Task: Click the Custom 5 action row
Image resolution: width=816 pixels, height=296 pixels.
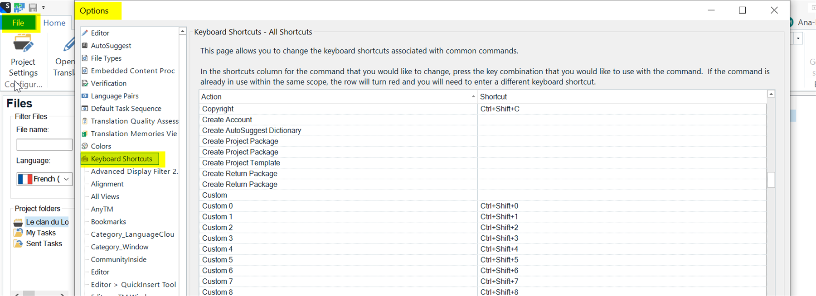Action: [338, 260]
